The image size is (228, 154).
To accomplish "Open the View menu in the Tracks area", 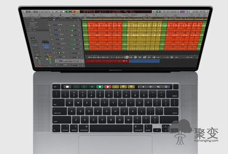I will pyautogui.click(x=71, y=18).
